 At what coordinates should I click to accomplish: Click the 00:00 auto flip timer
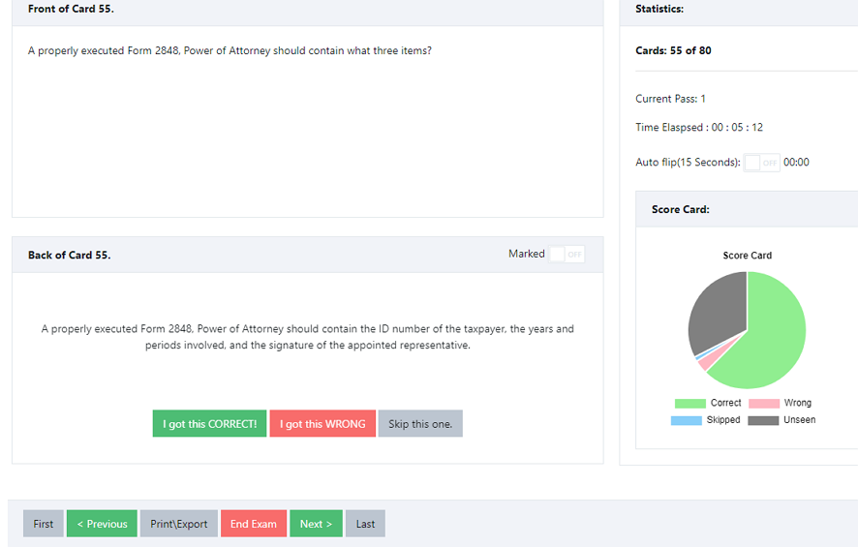tap(796, 163)
